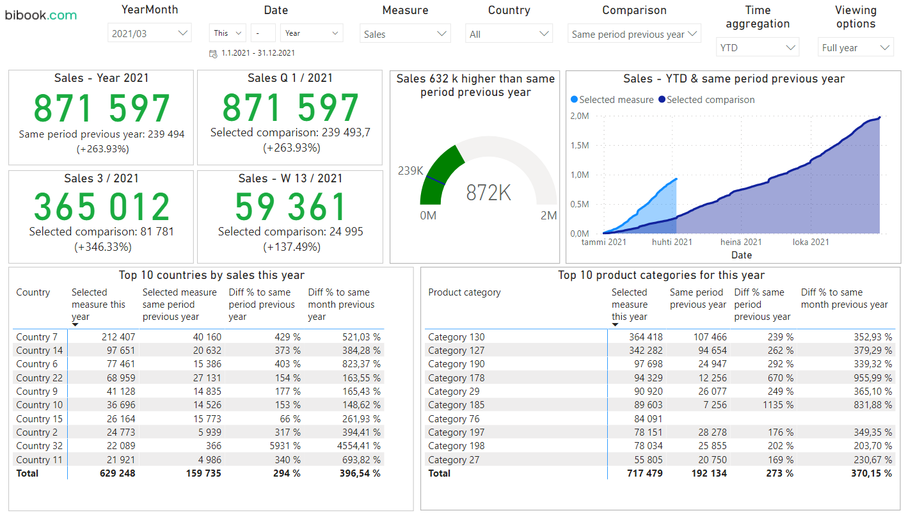This screenshot has height=515, width=906.
Task: Click the light blue Selected measure legend dot
Action: [x=574, y=100]
